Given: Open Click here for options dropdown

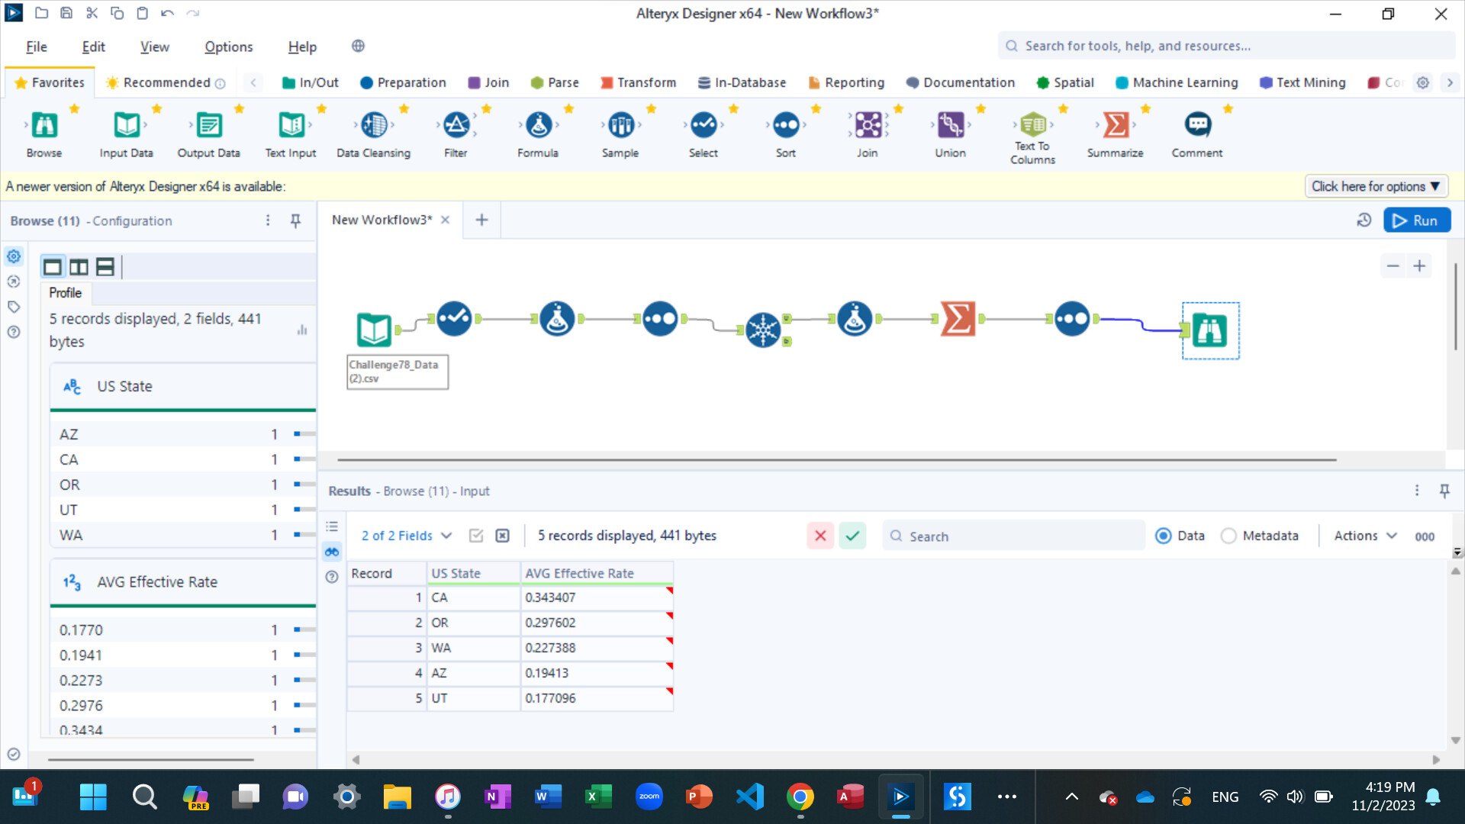Looking at the screenshot, I should point(1375,186).
